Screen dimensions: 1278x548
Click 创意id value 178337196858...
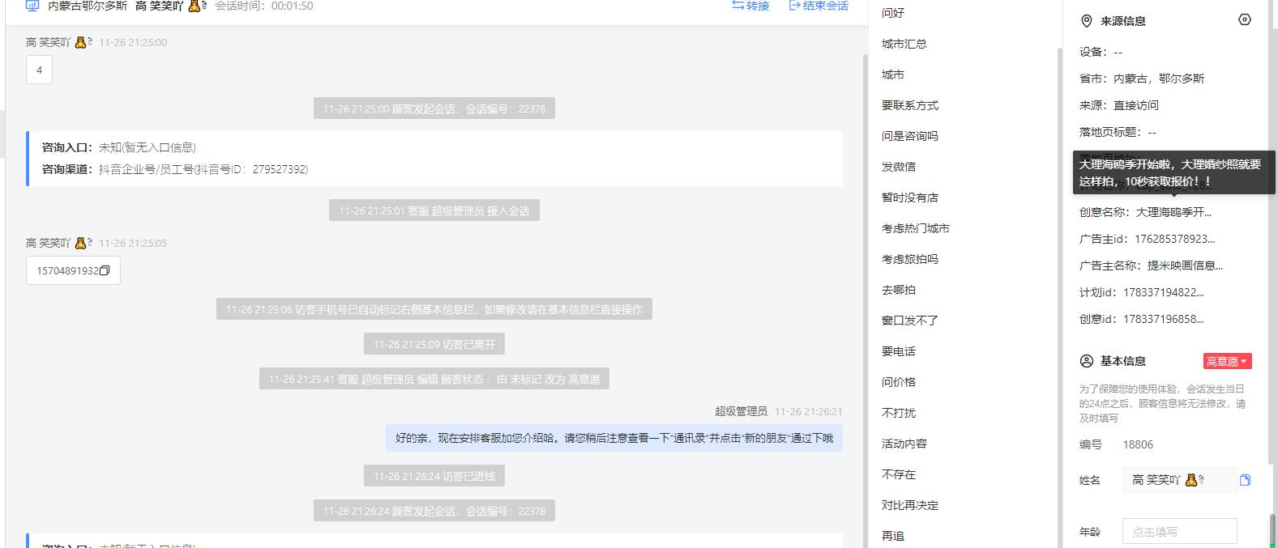point(1163,319)
